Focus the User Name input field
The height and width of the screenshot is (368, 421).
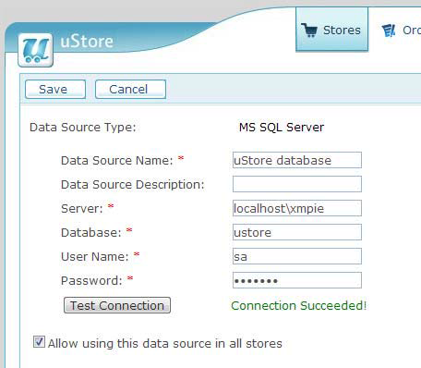pyautogui.click(x=297, y=256)
